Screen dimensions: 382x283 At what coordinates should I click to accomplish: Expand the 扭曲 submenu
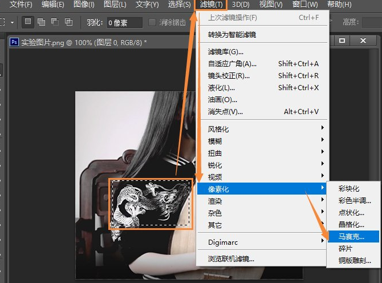point(263,153)
